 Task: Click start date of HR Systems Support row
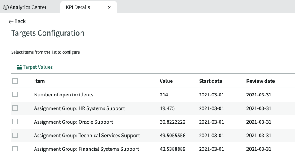[x=211, y=108]
